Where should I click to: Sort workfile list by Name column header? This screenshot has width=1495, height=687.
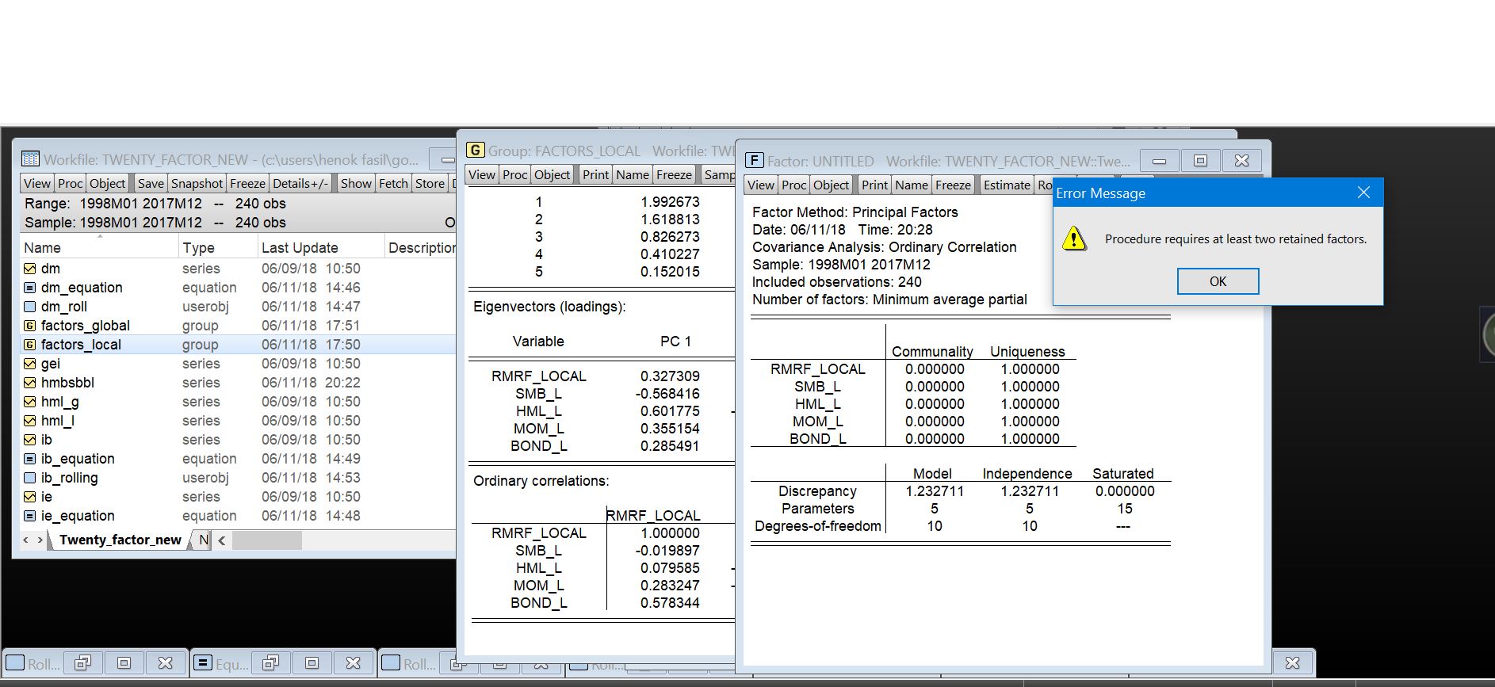(x=99, y=247)
